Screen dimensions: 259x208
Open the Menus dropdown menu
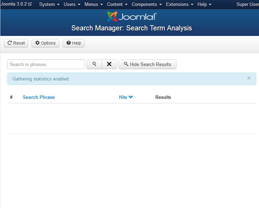(94, 4)
